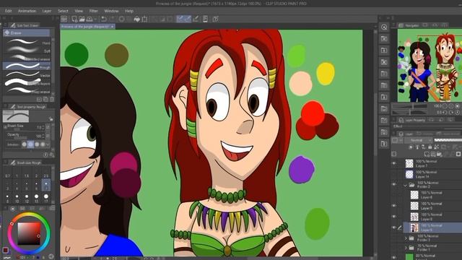Click the New canvas icon

pyautogui.click(x=74, y=19)
